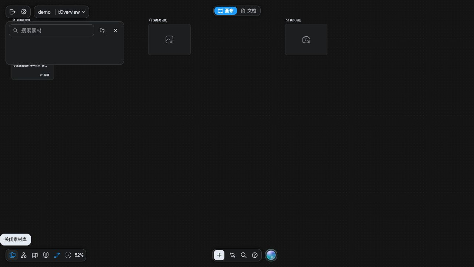474x267 pixels.
Task: Close the asset library panel
Action: (x=116, y=30)
